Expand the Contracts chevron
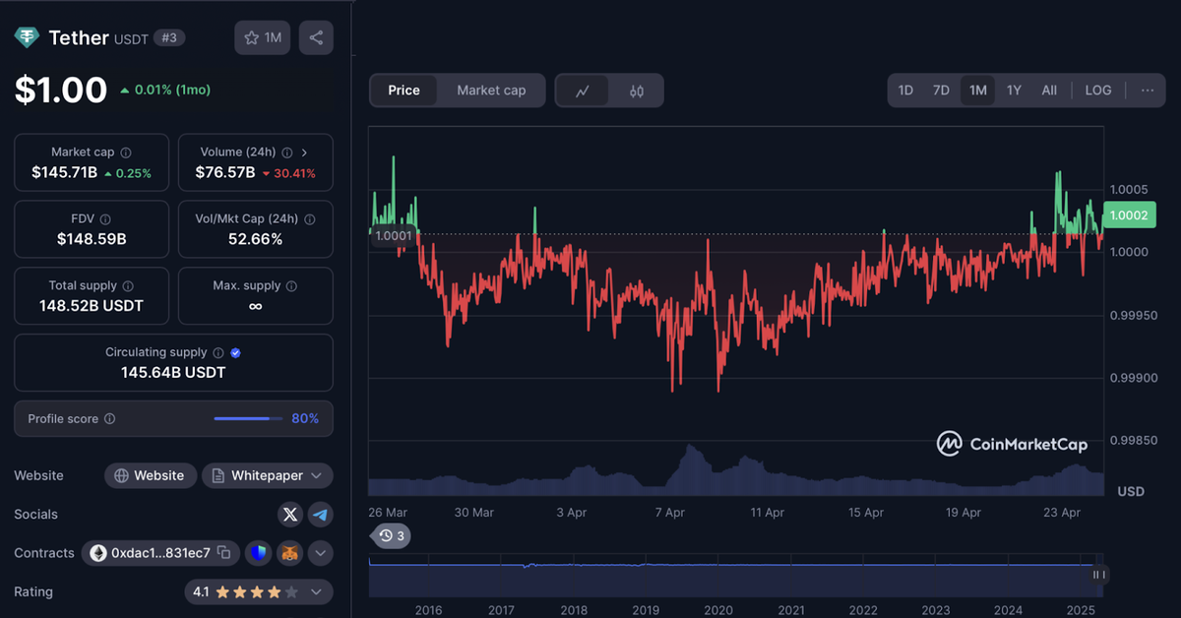Screen dimensions: 1181x618 click(320, 553)
